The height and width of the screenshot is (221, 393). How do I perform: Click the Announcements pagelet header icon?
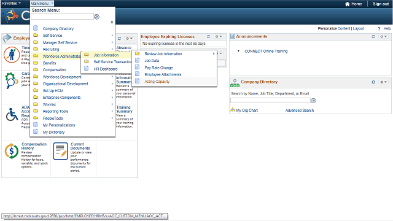[232, 37]
